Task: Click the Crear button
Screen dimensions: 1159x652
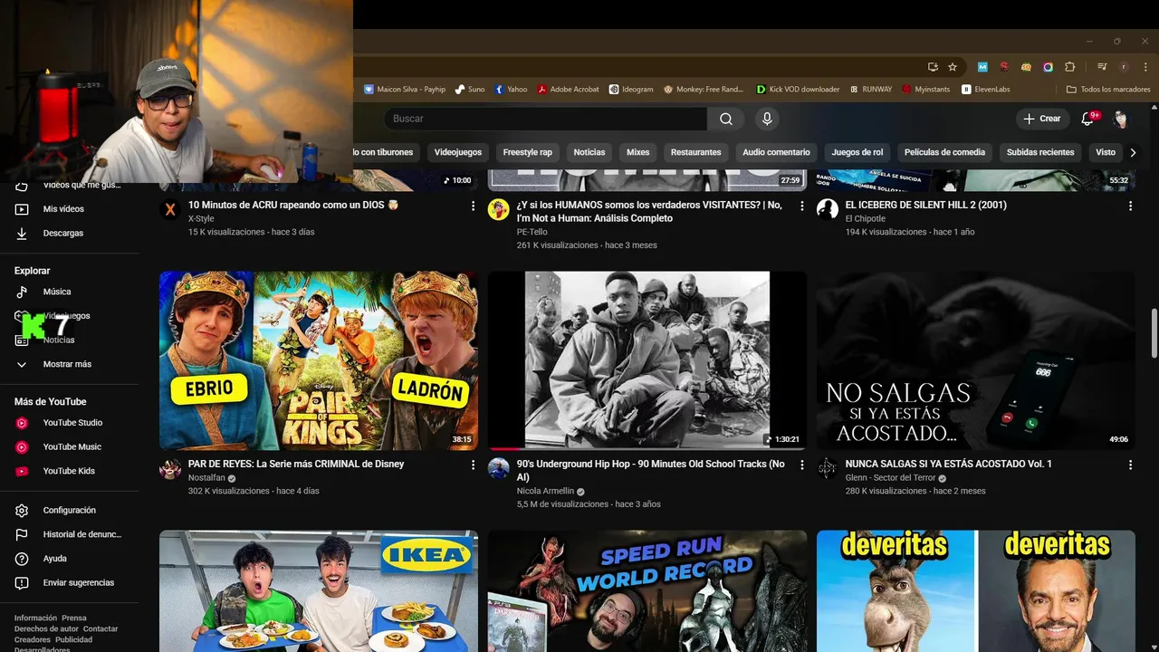Action: tap(1042, 119)
